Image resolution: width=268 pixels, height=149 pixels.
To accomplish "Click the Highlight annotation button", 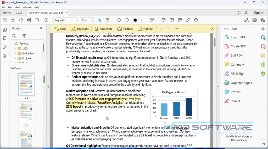I will pyautogui.click(x=80, y=29).
